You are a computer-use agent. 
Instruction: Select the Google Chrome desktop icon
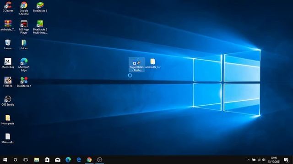coord(24,8)
